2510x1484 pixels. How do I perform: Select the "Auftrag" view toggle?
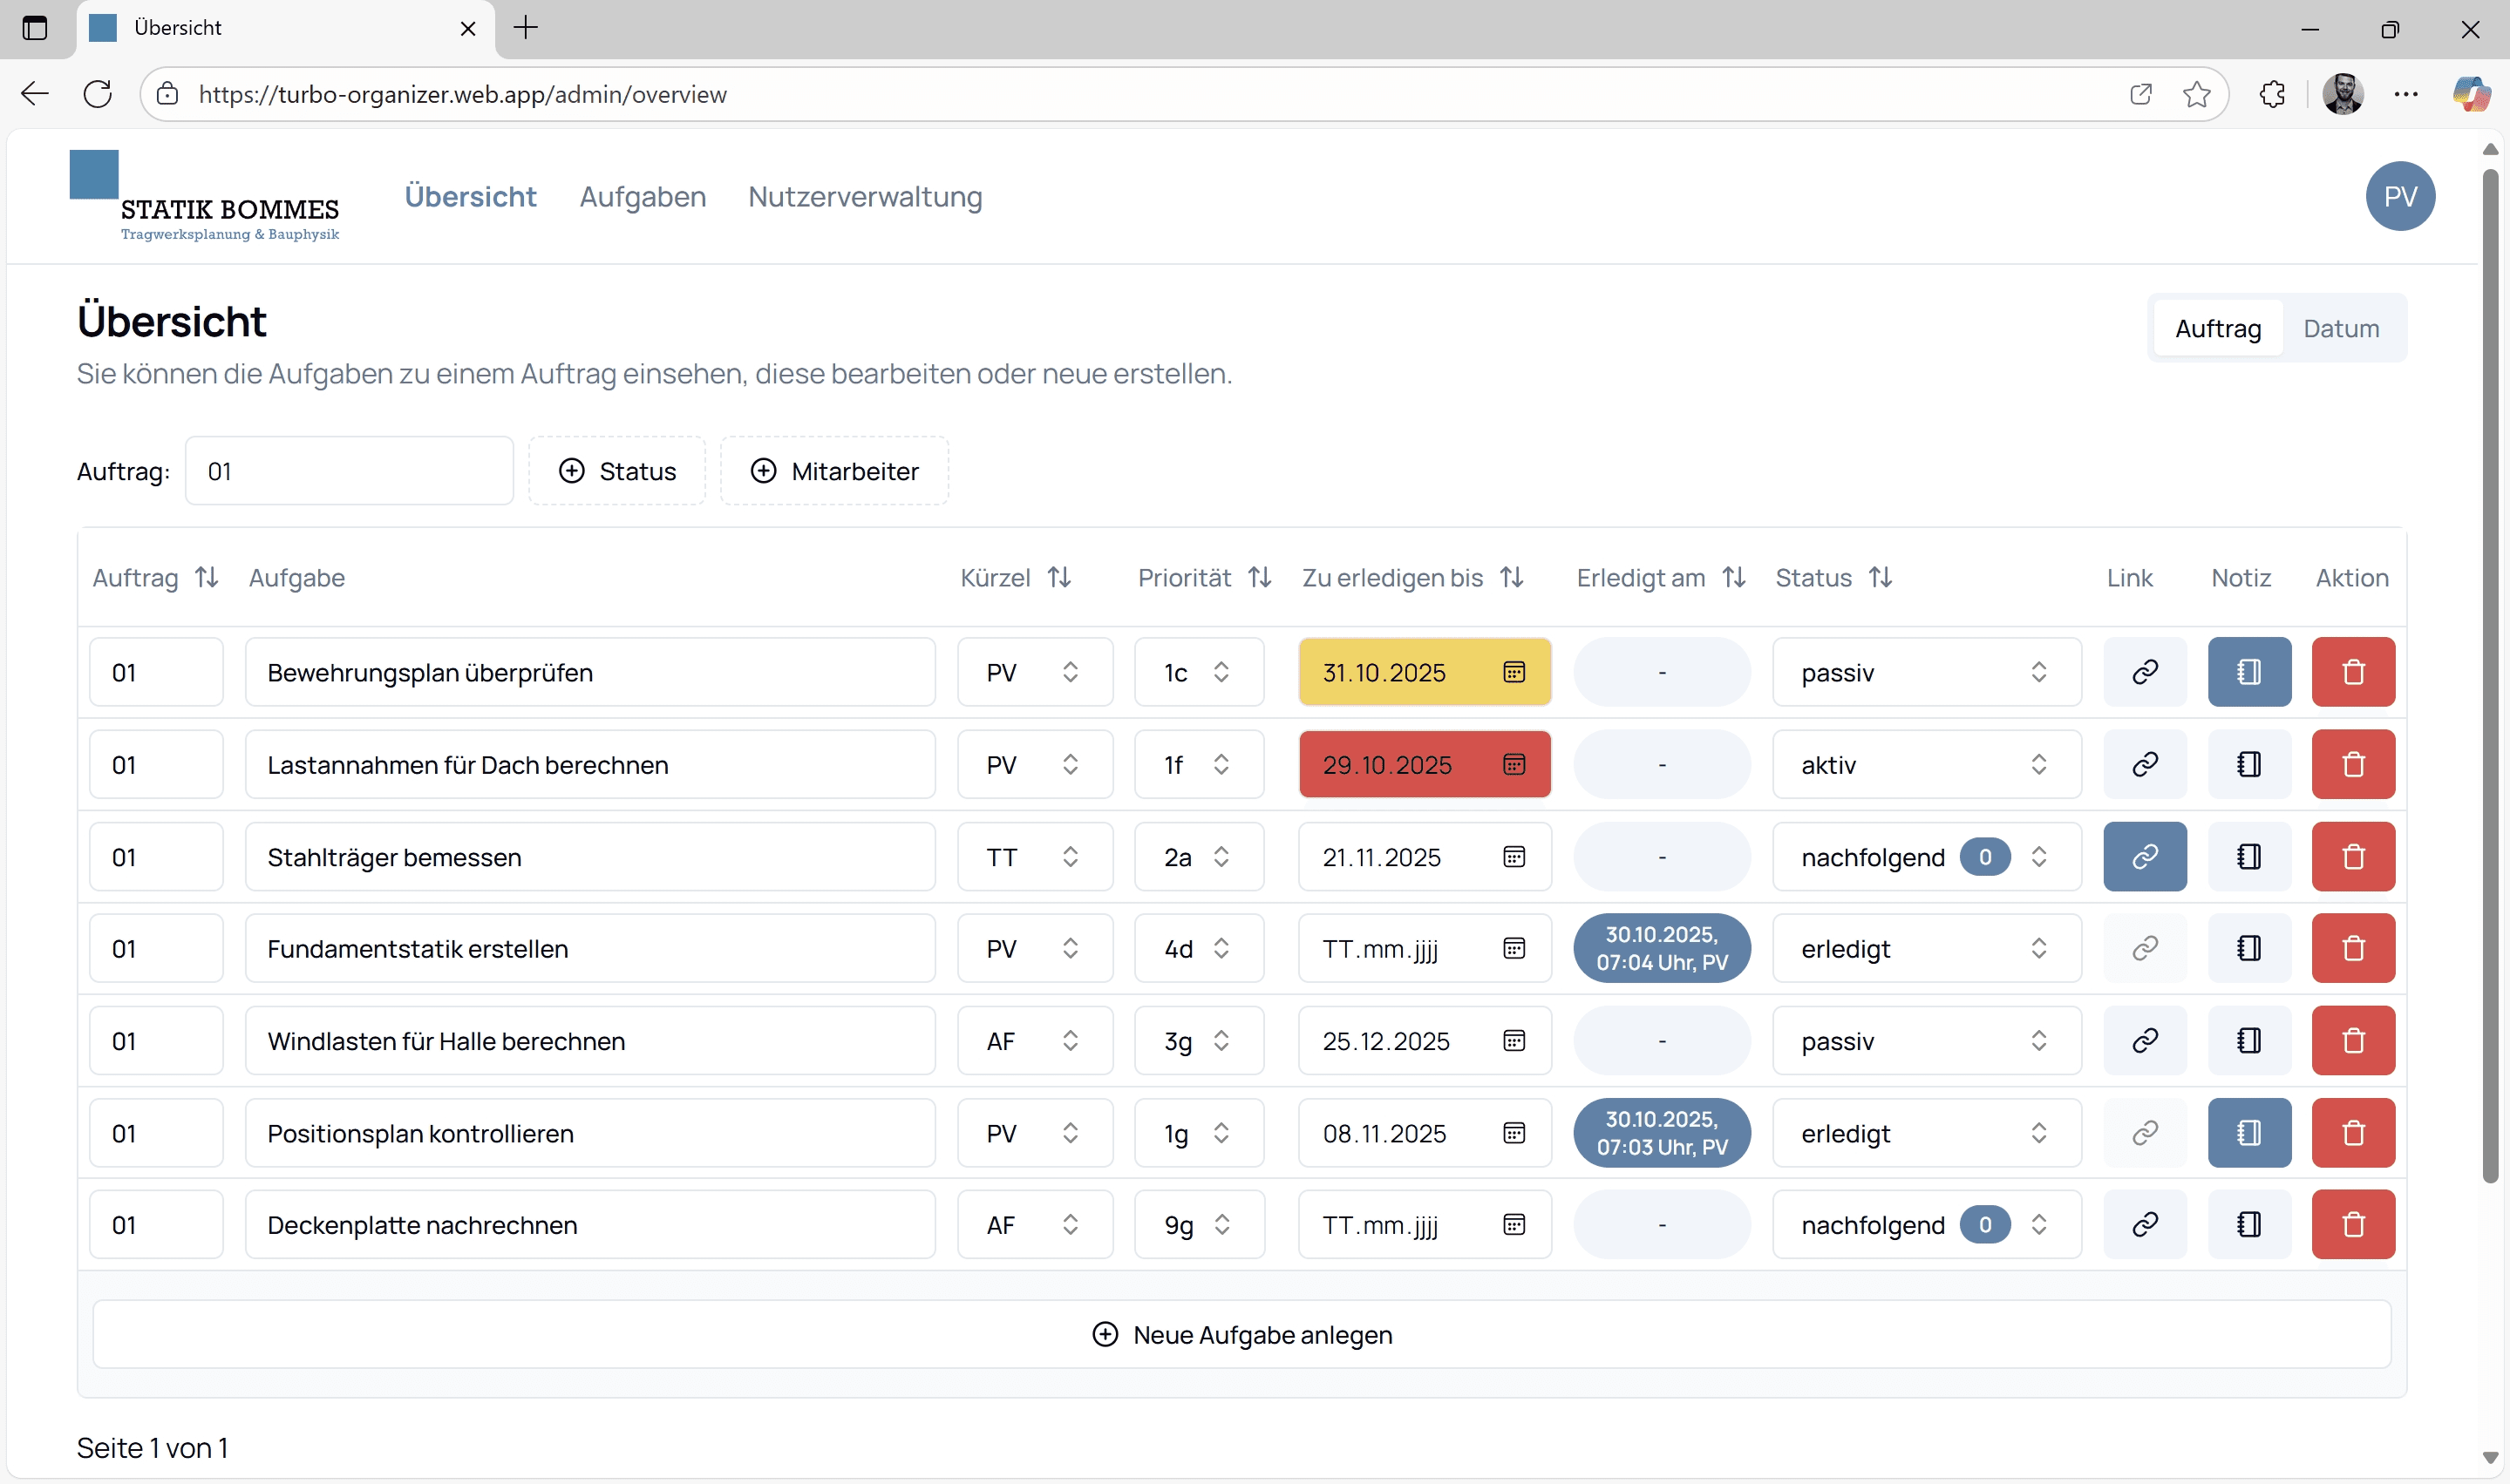(x=2217, y=328)
